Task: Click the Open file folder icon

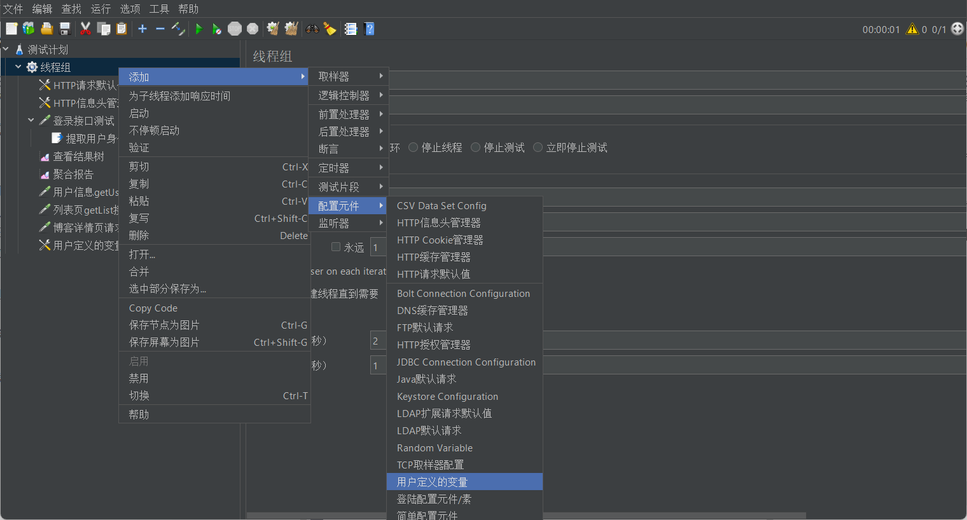Action: pos(46,29)
